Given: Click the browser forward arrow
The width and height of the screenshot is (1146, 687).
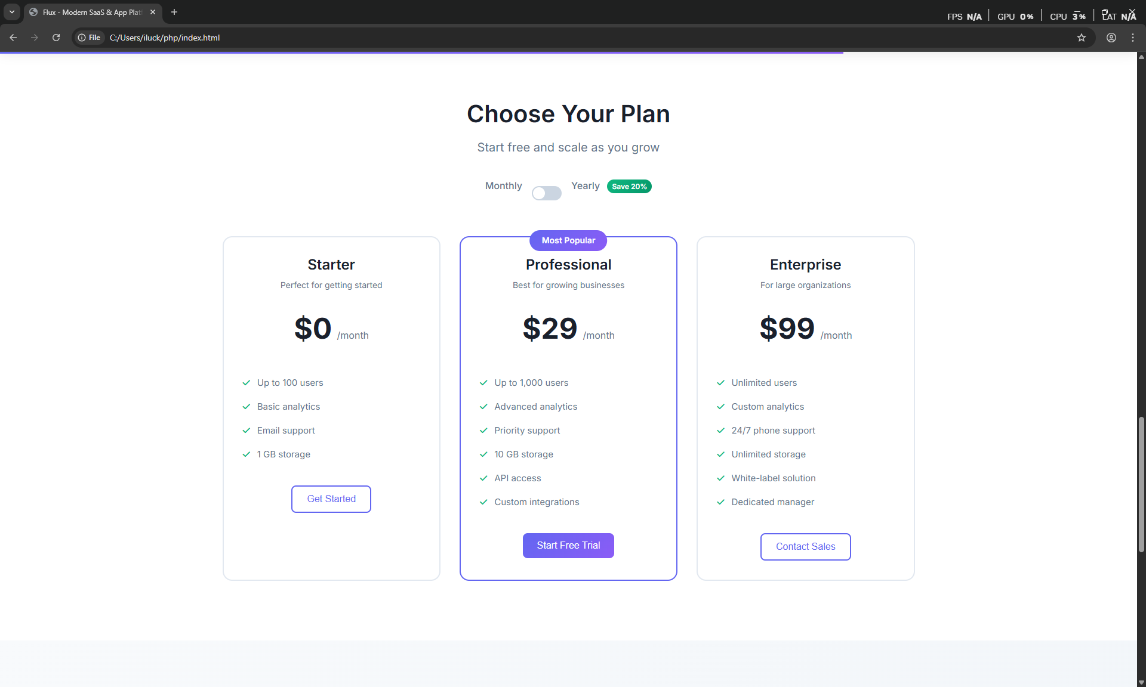Looking at the screenshot, I should 35,38.
